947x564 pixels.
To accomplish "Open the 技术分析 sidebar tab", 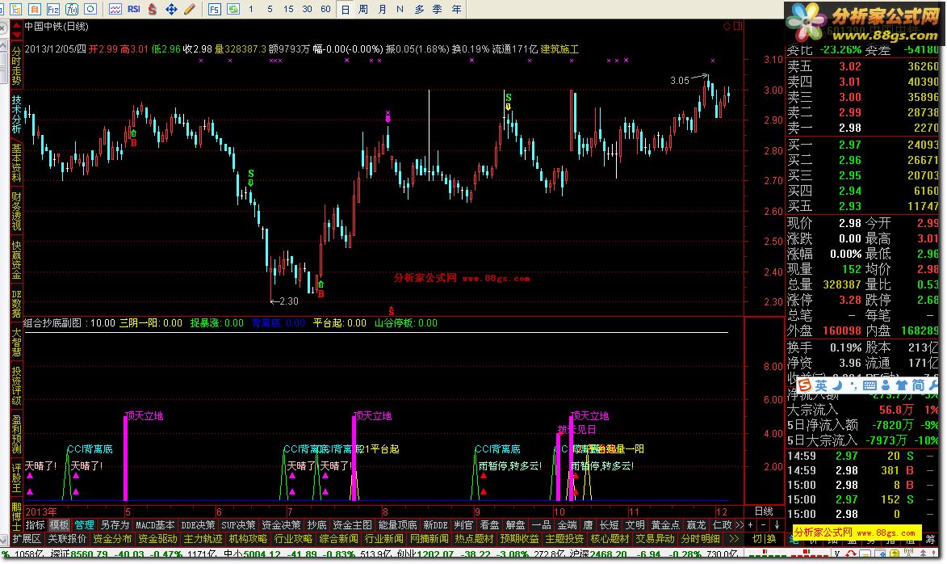I will pyautogui.click(x=16, y=114).
